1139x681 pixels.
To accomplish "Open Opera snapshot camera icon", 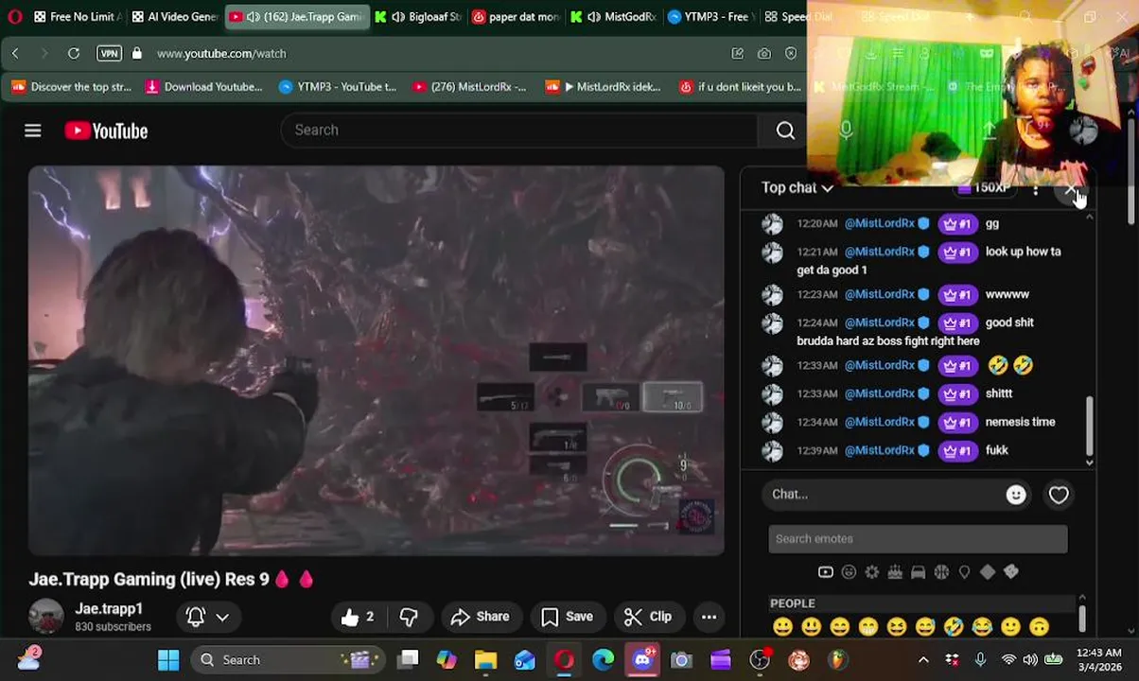I will click(x=764, y=54).
